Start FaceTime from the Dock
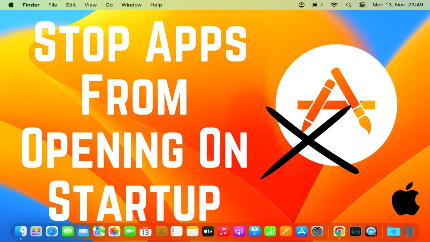 point(130,231)
